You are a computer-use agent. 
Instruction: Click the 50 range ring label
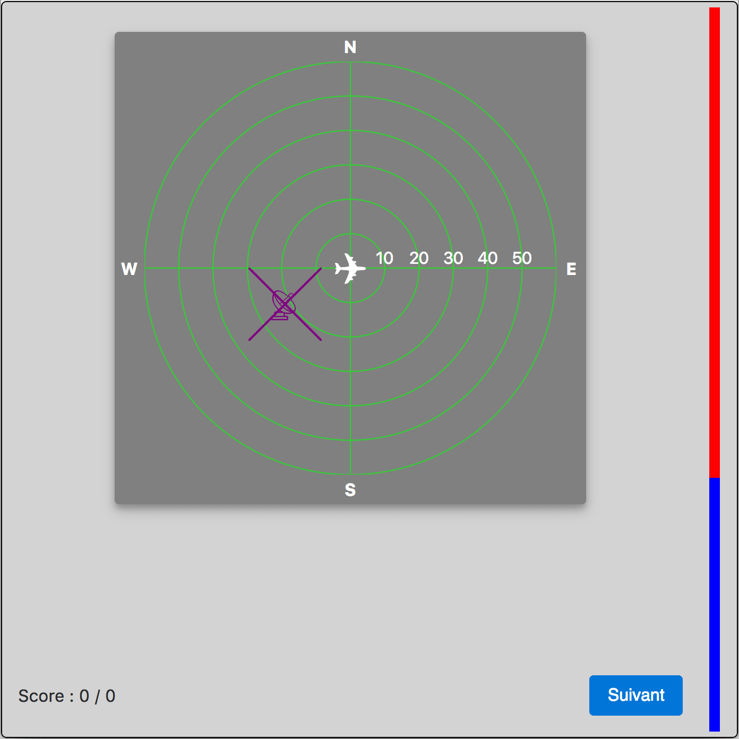(522, 258)
